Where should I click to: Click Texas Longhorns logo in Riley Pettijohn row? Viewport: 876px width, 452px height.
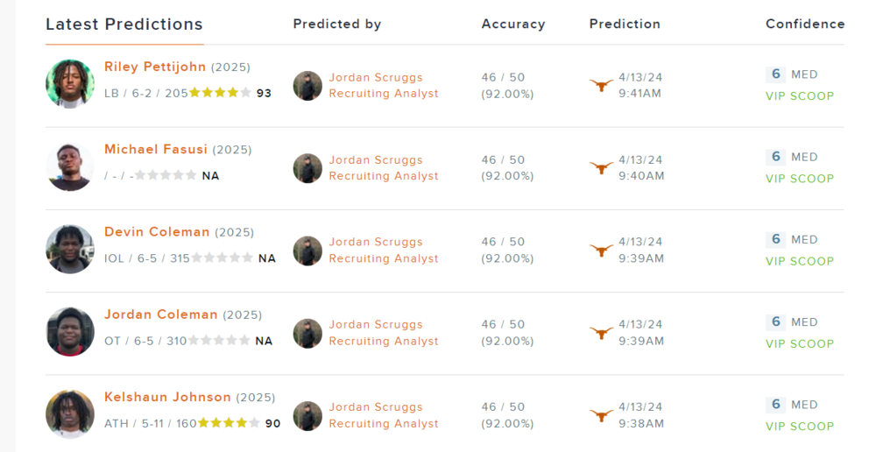coord(601,85)
